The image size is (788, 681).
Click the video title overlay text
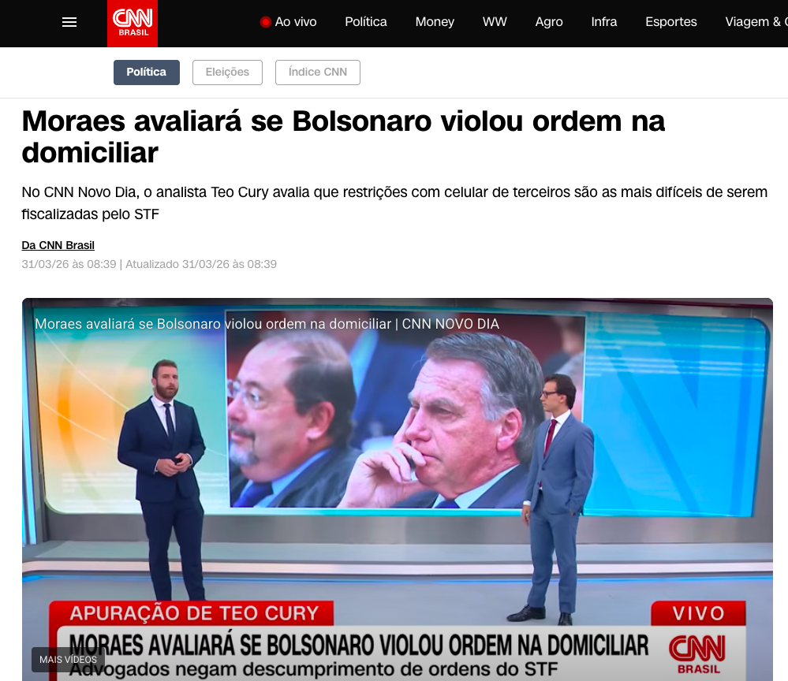(x=267, y=324)
